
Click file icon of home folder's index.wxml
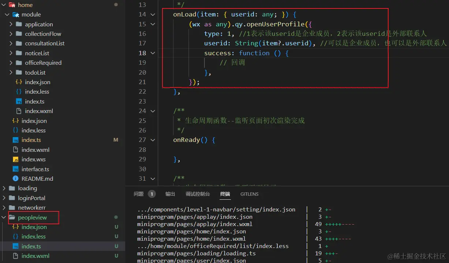pyautogui.click(x=15, y=150)
